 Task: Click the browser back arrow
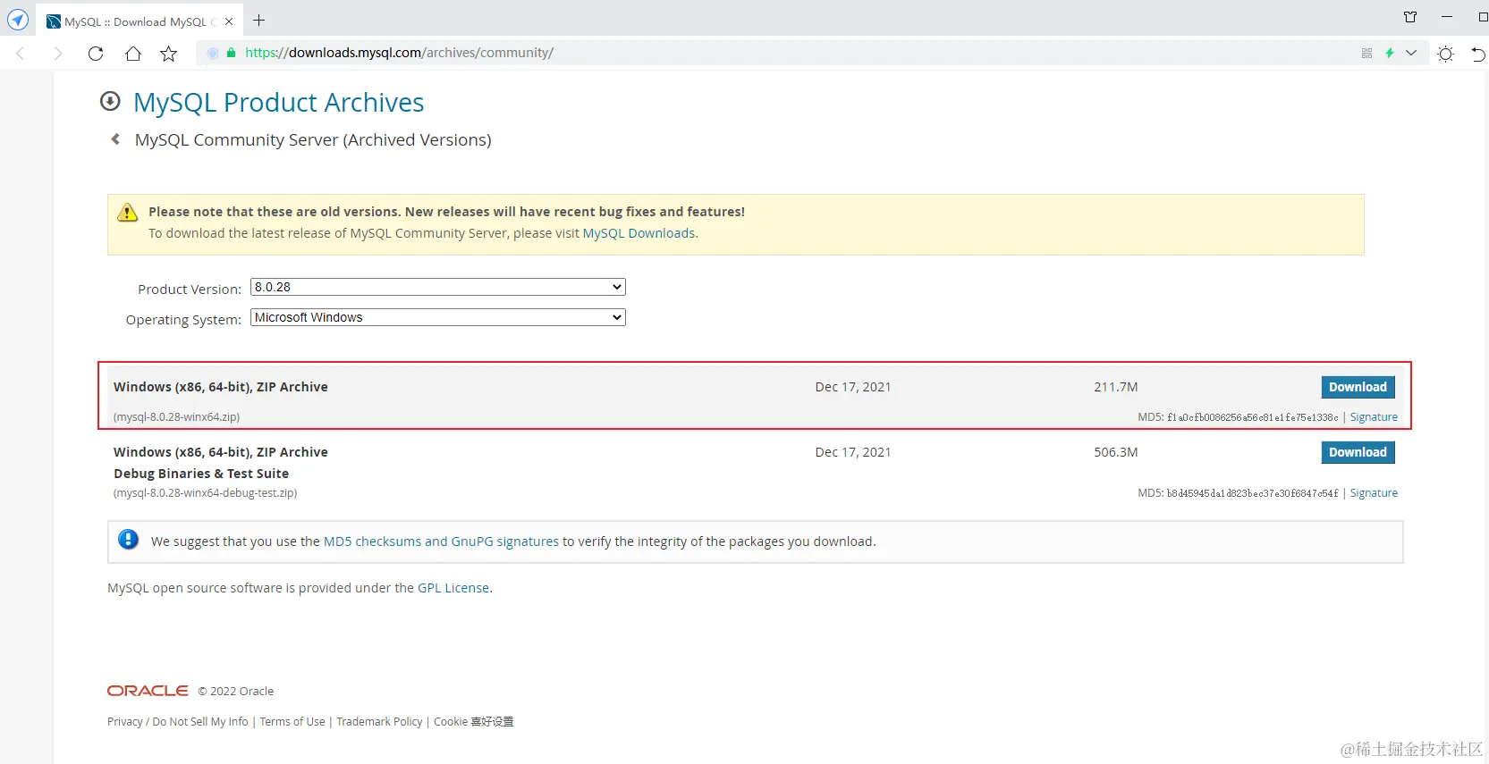tap(21, 54)
